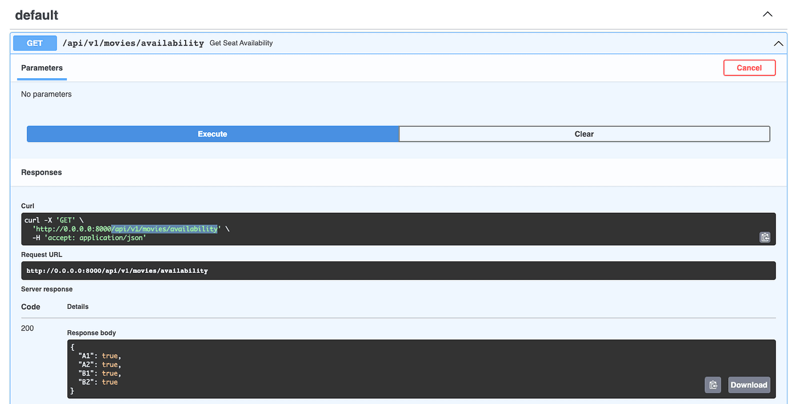Click the Cancel button

(x=749, y=68)
